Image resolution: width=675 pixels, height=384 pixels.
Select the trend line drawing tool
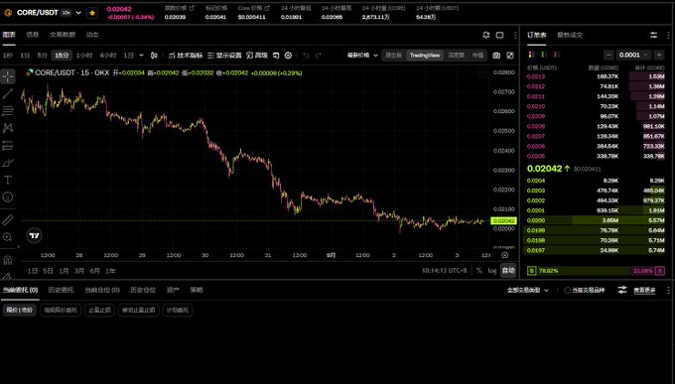(8, 94)
